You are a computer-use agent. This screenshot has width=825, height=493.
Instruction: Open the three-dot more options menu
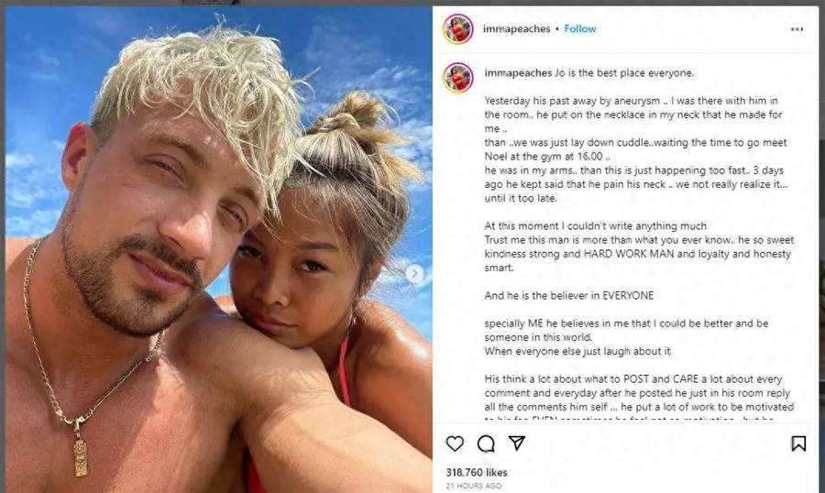pos(797,29)
